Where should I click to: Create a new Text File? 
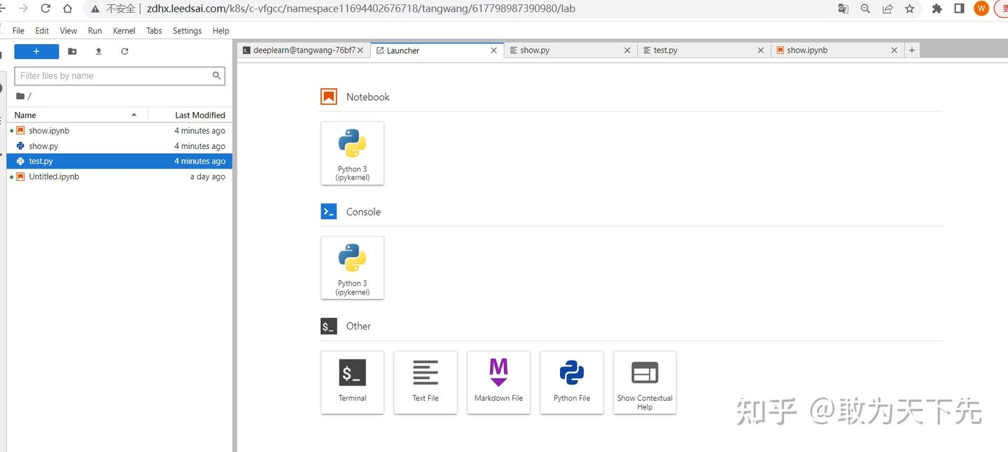click(426, 382)
